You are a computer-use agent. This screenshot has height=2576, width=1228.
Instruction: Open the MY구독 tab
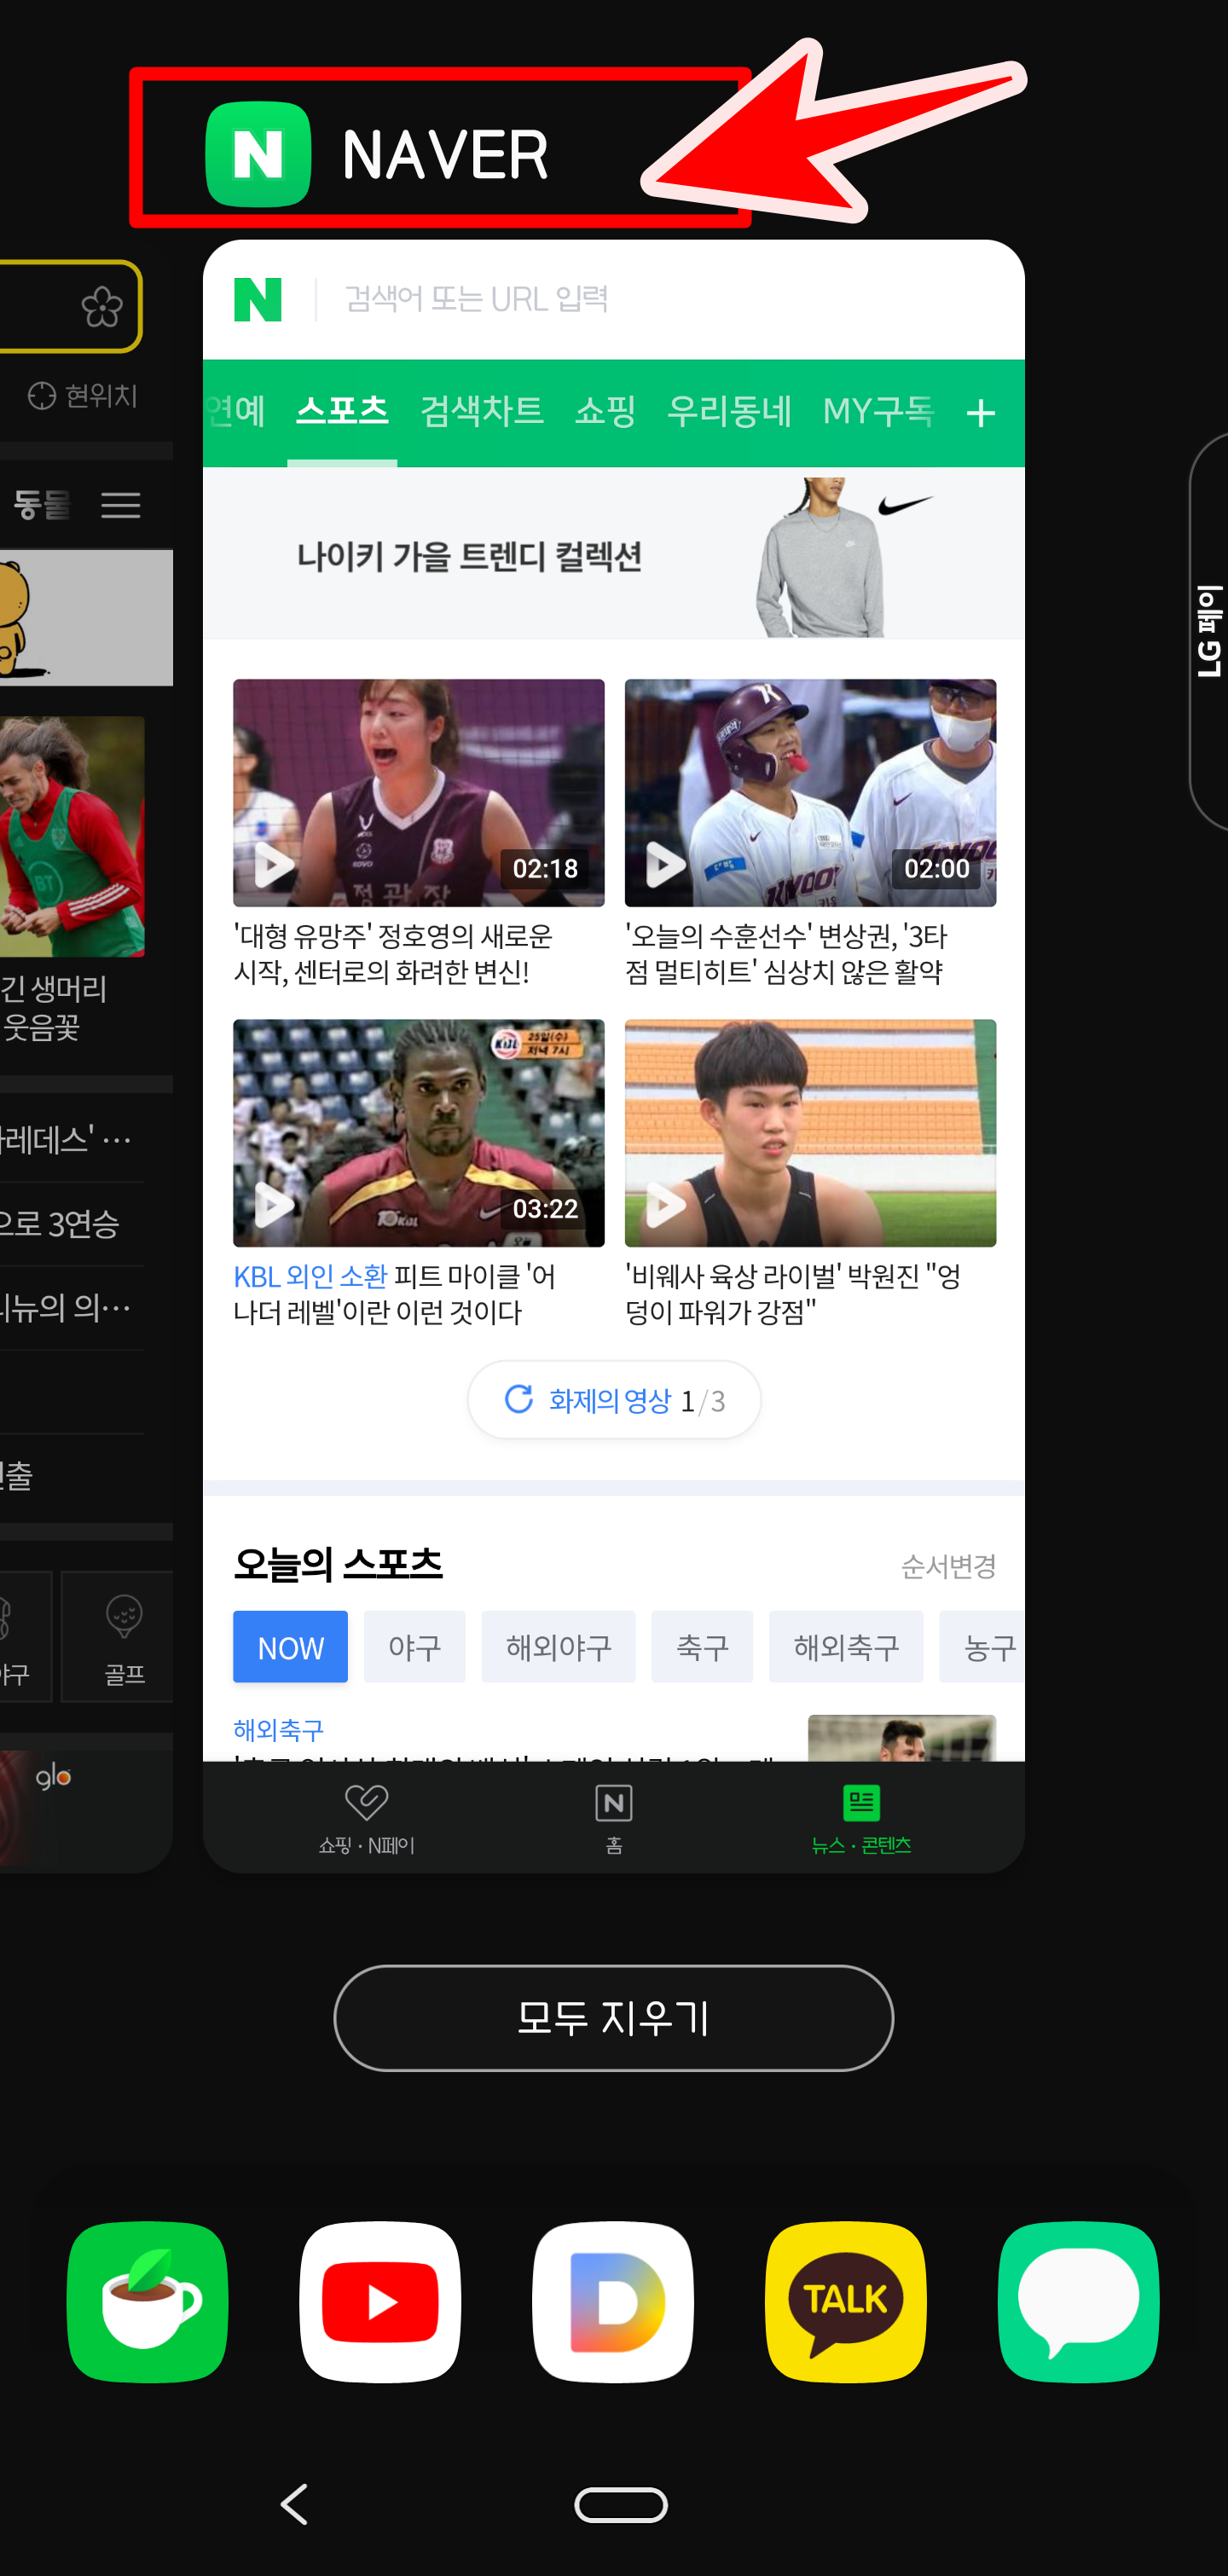[x=878, y=411]
